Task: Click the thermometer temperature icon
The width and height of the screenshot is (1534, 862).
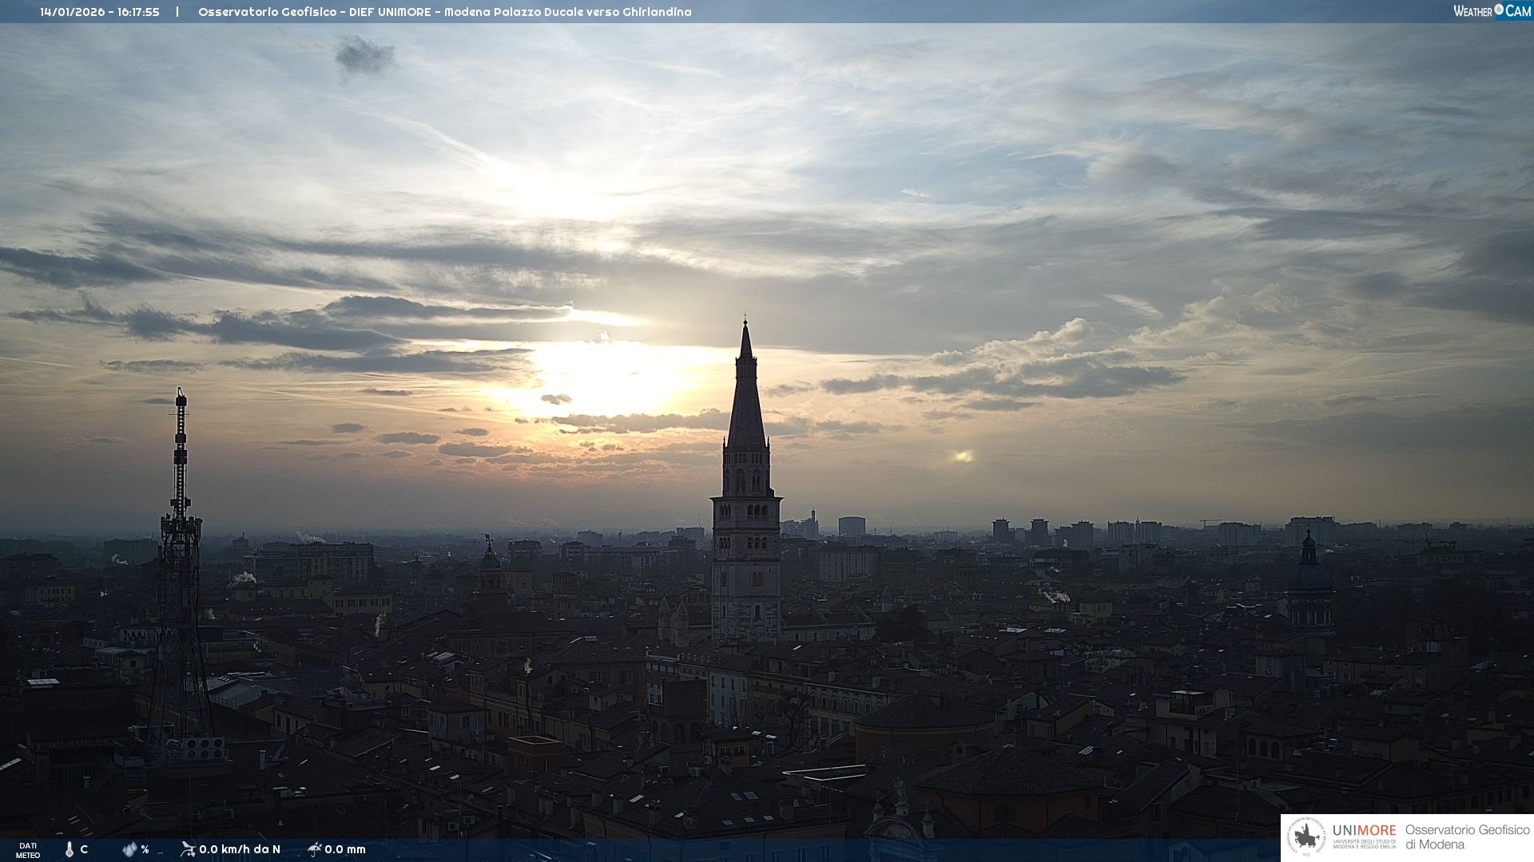Action: (x=69, y=849)
